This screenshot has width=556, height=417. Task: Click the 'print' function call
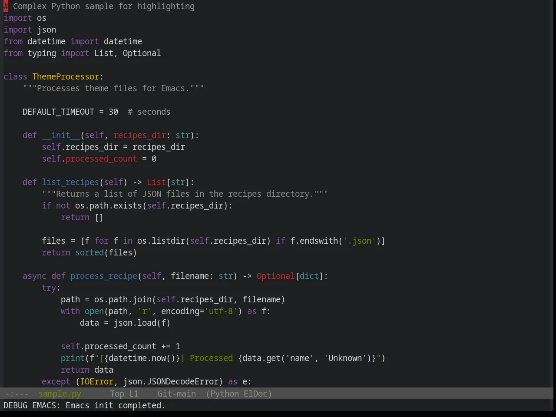point(73,358)
